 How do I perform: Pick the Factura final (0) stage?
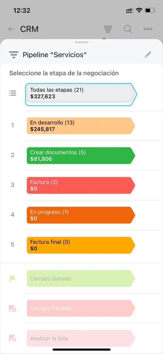(x=81, y=245)
